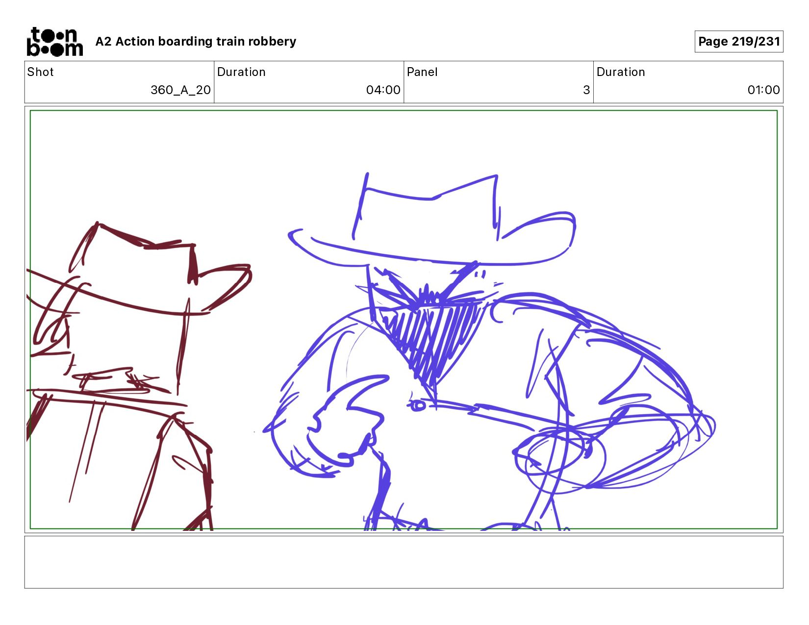Click the empty notes box below the panel
Image resolution: width=809 pixels, height=625 pixels.
(x=404, y=562)
